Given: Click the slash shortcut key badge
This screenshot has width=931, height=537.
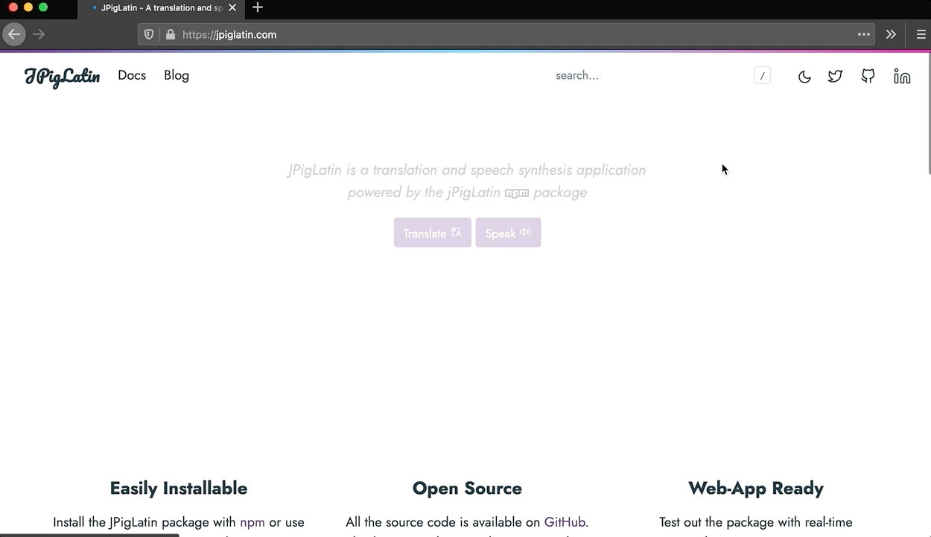Looking at the screenshot, I should point(762,76).
